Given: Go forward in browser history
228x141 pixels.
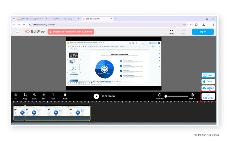Looking at the screenshot, I should (19, 25).
